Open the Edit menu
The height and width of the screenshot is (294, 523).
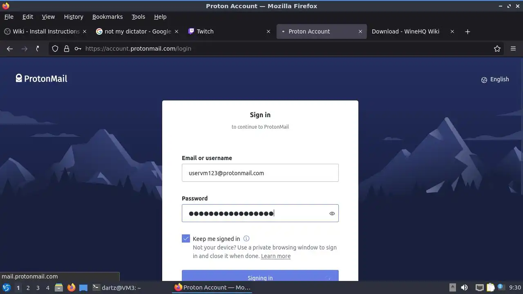(28, 17)
